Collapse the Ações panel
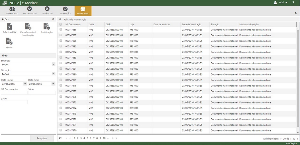Viewport: 300px width, 145px height. click(x=53, y=19)
